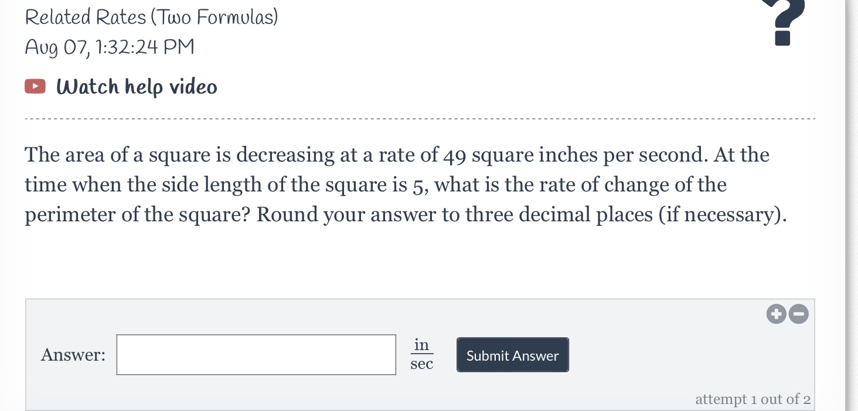The width and height of the screenshot is (858, 411).
Task: Submit your answer for grading
Action: pyautogui.click(x=512, y=355)
